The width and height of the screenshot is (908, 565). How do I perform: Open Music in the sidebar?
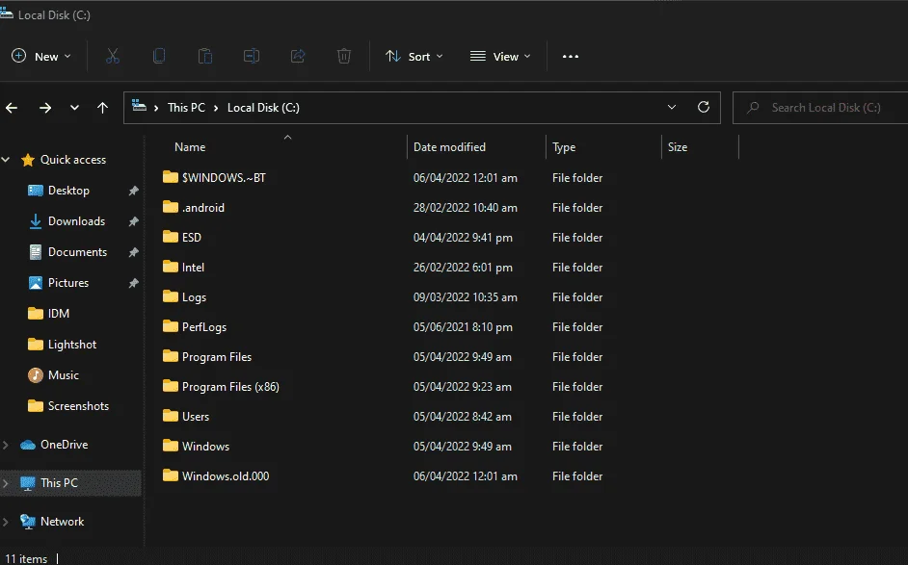(63, 374)
